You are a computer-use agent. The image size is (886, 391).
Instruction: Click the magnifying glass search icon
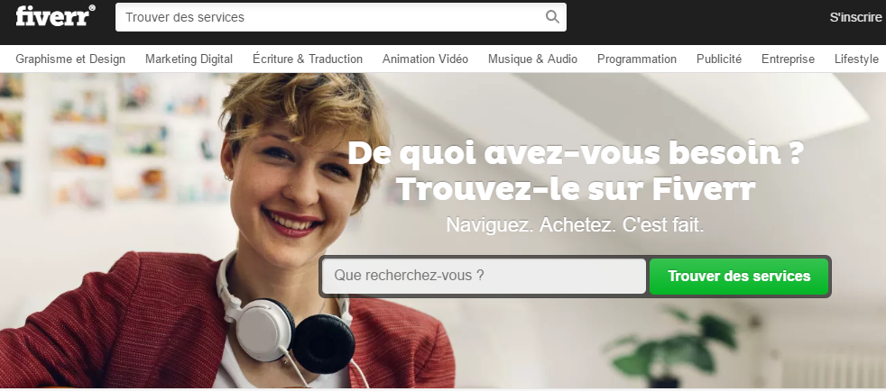click(x=552, y=17)
